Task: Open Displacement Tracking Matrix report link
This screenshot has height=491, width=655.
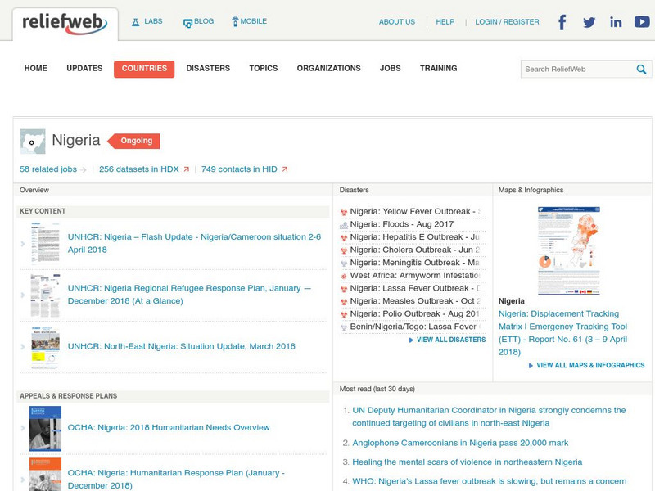Action: click(562, 333)
